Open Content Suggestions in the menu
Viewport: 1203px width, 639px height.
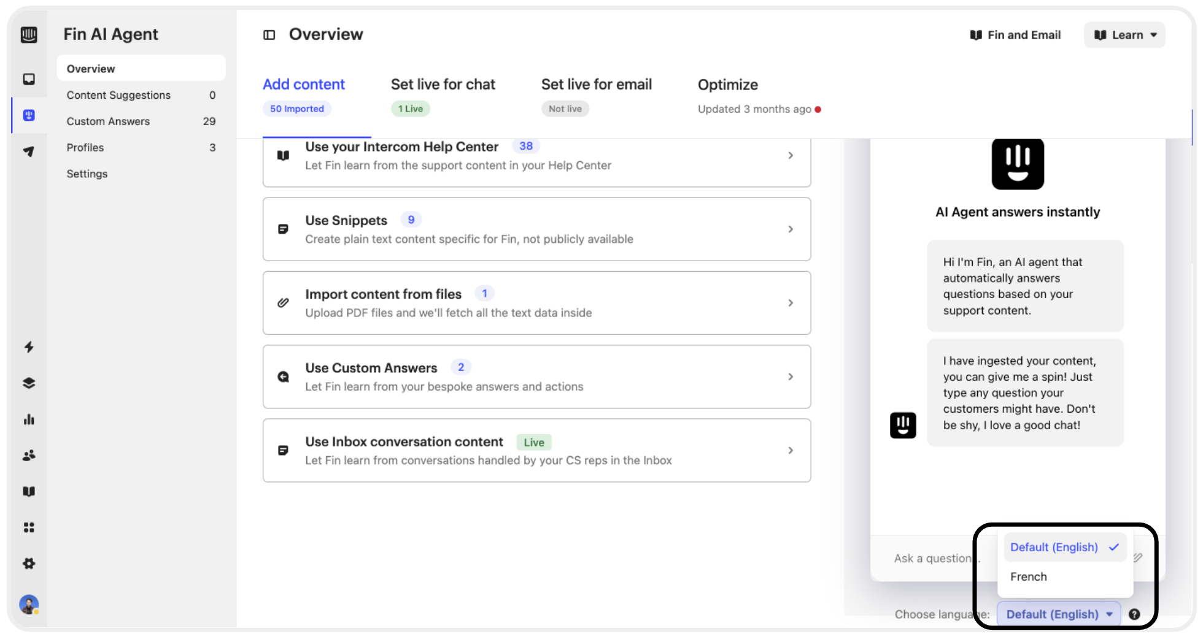pyautogui.click(x=141, y=95)
